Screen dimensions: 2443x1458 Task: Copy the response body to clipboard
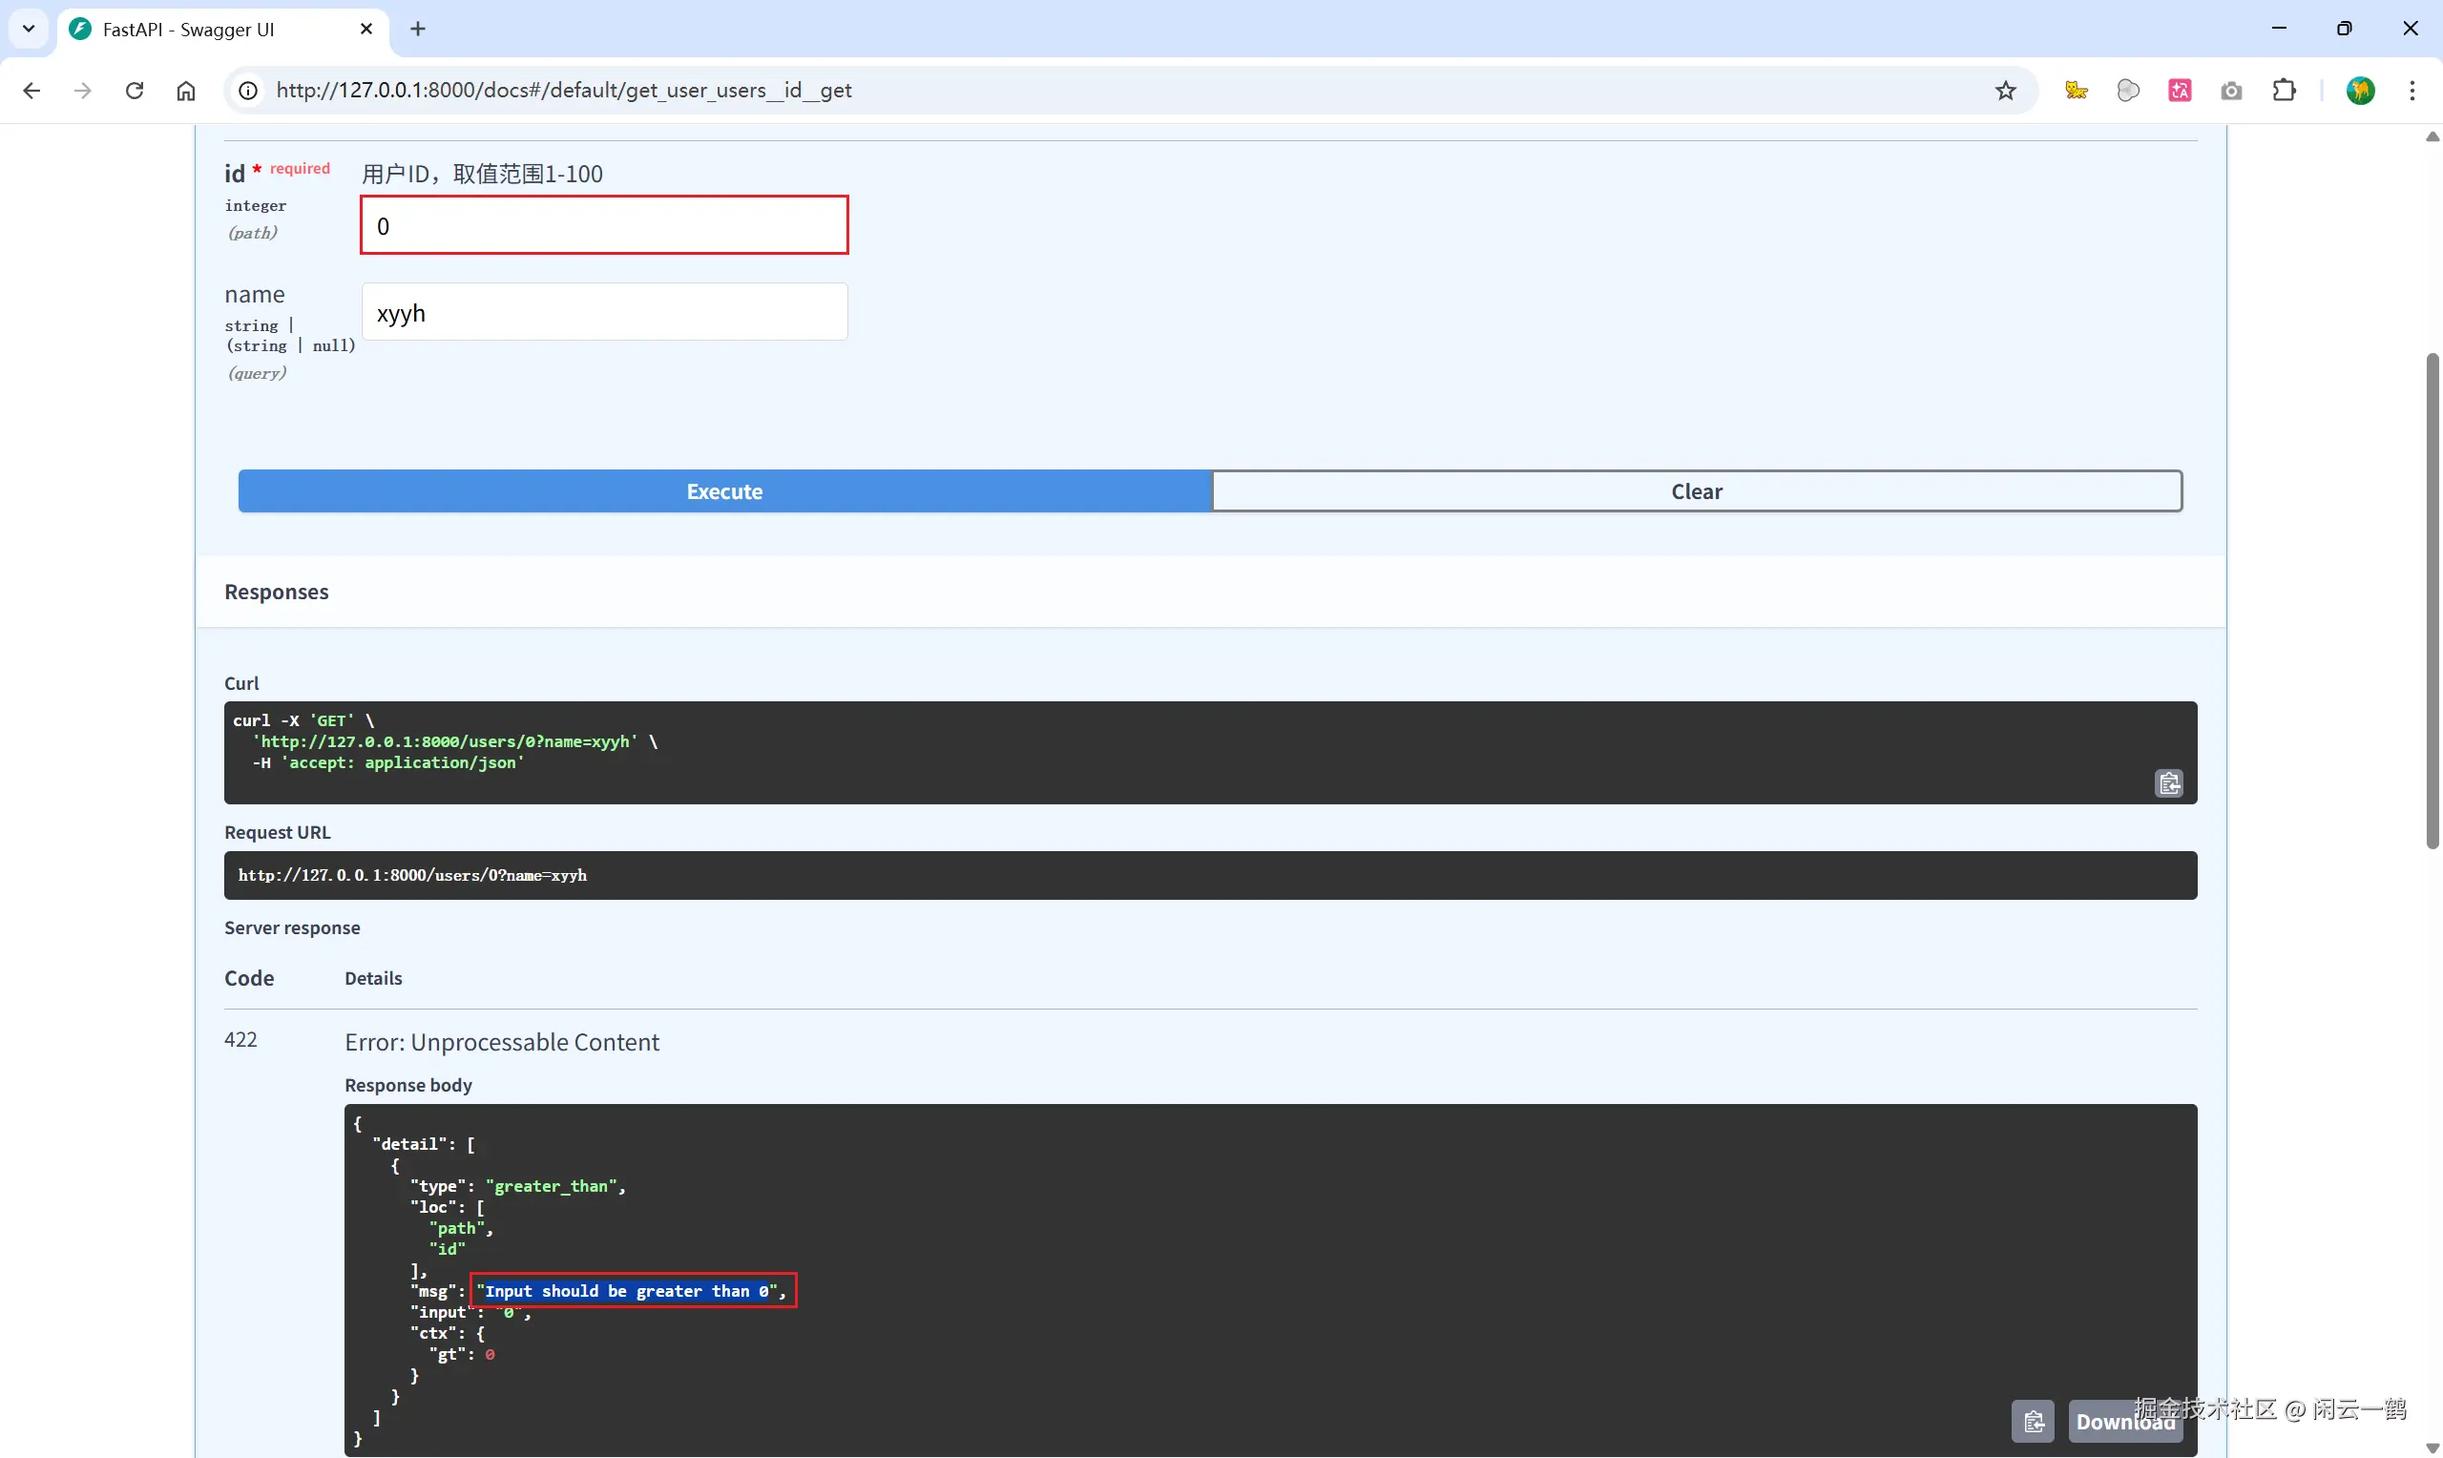[x=2033, y=1421]
